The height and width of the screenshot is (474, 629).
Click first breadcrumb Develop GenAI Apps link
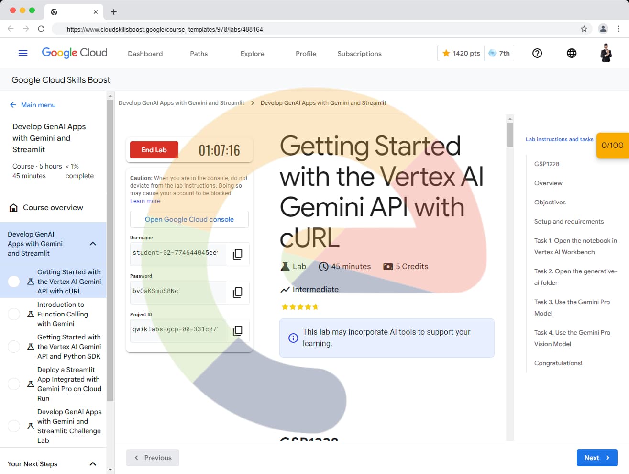(181, 103)
